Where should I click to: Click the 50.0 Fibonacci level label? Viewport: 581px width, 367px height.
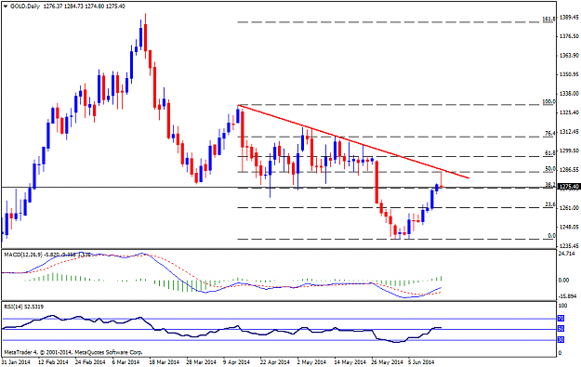pyautogui.click(x=550, y=169)
